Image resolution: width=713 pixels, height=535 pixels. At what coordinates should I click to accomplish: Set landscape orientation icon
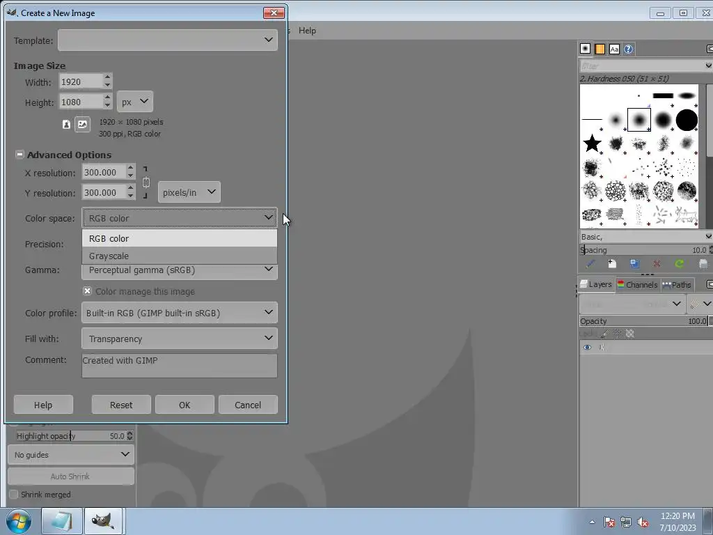82,124
